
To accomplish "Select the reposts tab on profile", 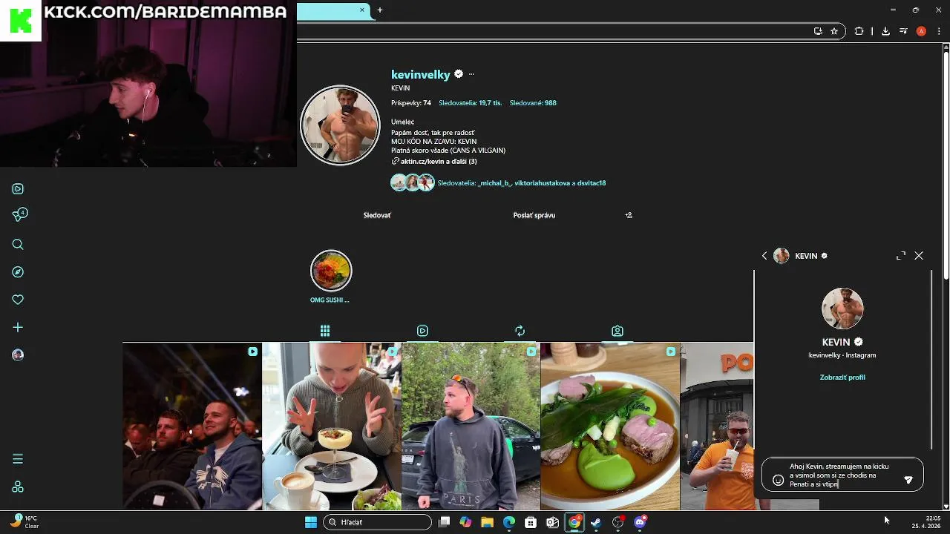I will coord(520,331).
